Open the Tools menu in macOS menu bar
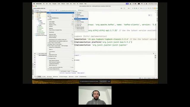Image resolution: width=190 pixels, height=107 pixels. [75, 4]
